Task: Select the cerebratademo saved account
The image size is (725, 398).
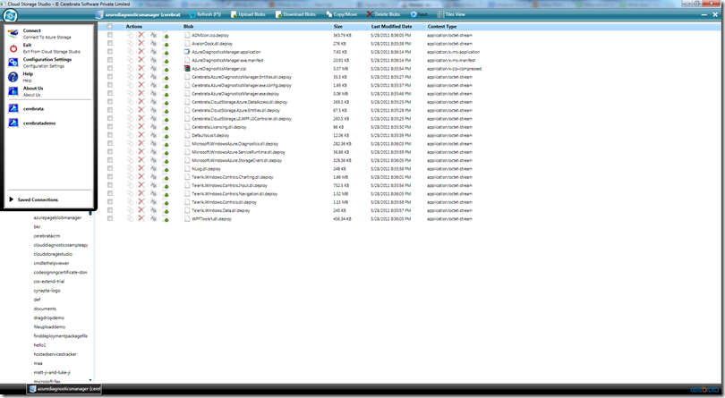Action: tap(39, 123)
